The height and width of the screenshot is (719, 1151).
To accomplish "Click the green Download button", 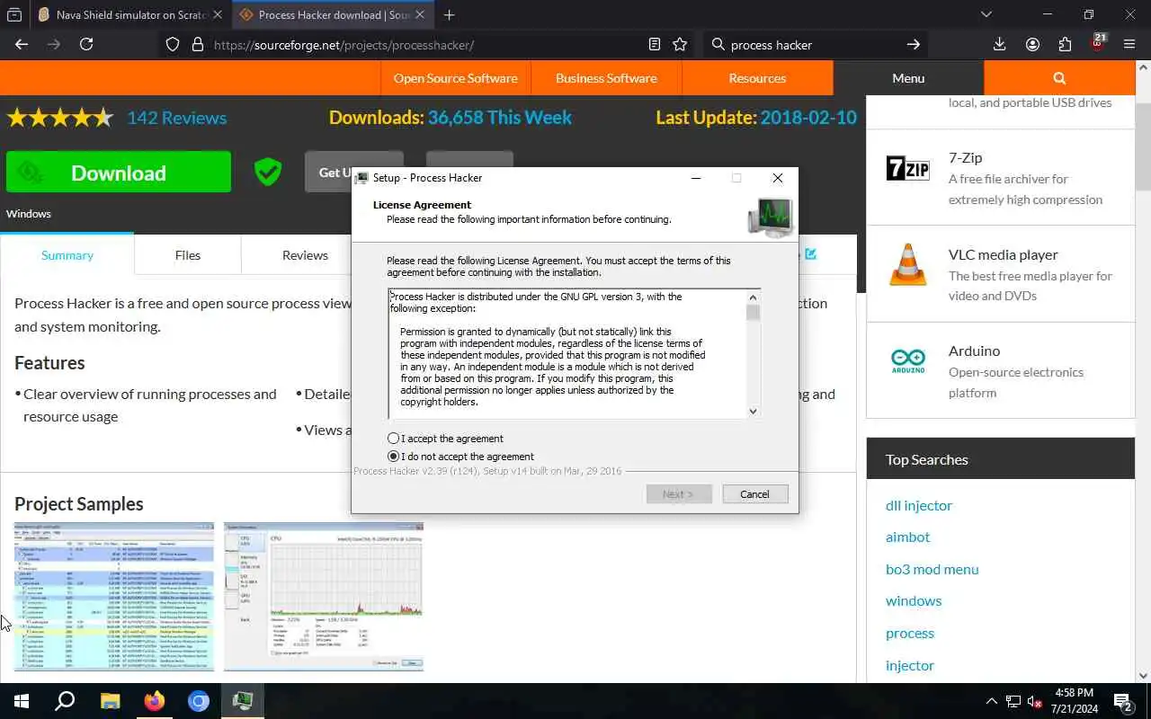I will 119,173.
